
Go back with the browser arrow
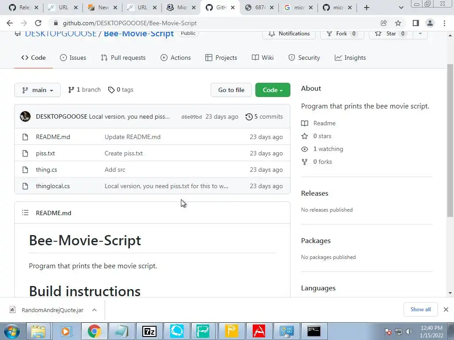click(10, 23)
